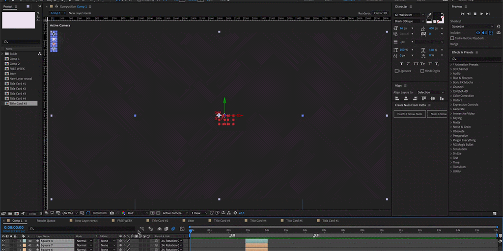Click the Graph Editor icon
The image size is (503, 251).
[182, 229]
